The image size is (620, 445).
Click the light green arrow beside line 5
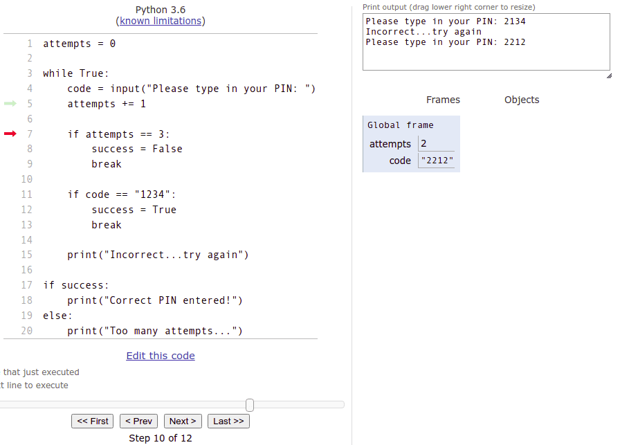[10, 104]
